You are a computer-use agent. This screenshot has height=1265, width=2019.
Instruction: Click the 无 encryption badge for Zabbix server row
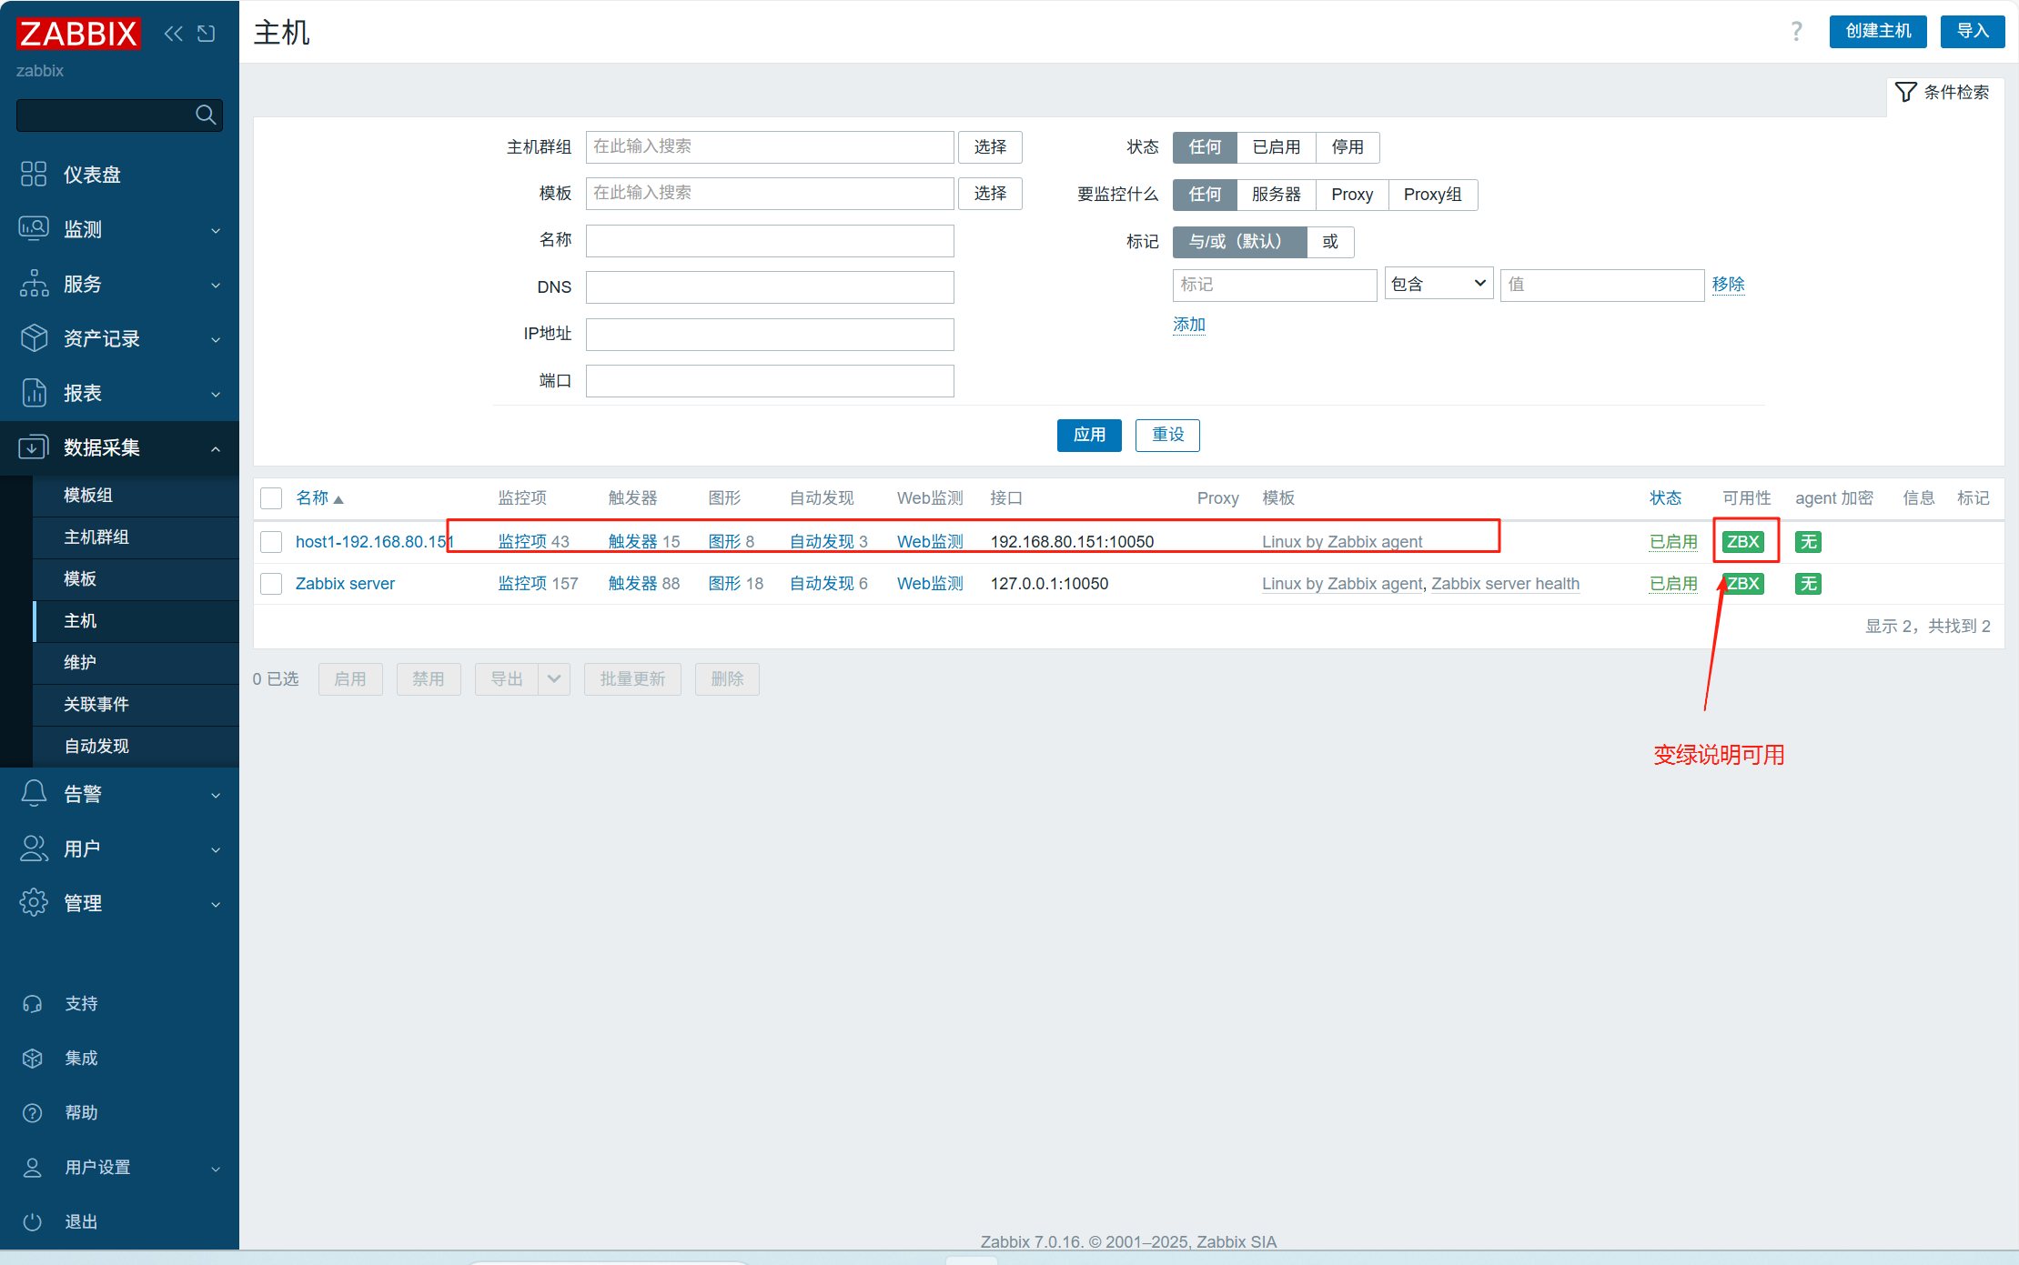tap(1808, 583)
